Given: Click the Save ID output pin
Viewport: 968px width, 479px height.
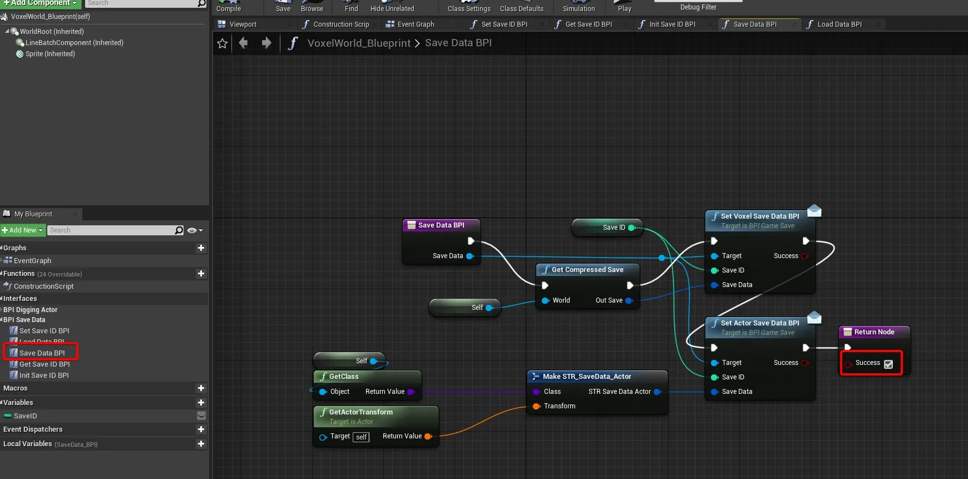Looking at the screenshot, I should pyautogui.click(x=631, y=228).
